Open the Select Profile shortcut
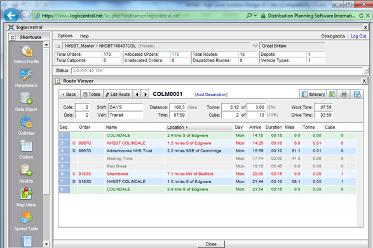This screenshot has height=248, width=373. coord(26,54)
